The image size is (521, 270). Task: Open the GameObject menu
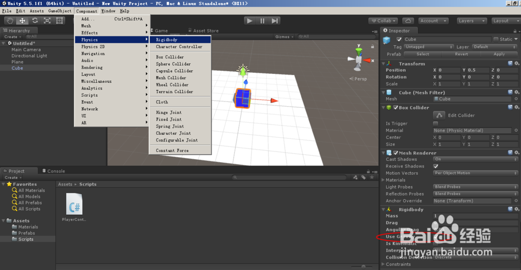pyautogui.click(x=60, y=11)
